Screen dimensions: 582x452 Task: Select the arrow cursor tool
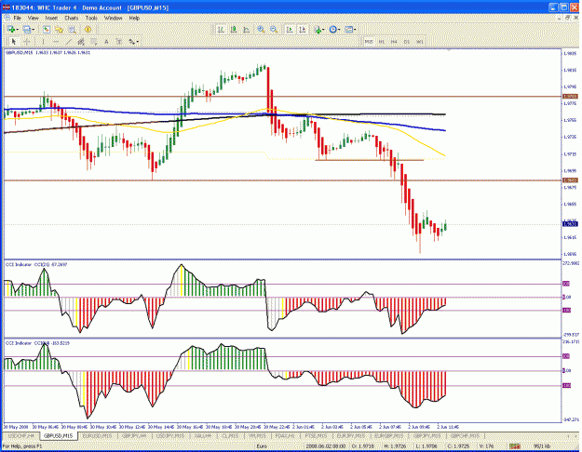(x=14, y=42)
